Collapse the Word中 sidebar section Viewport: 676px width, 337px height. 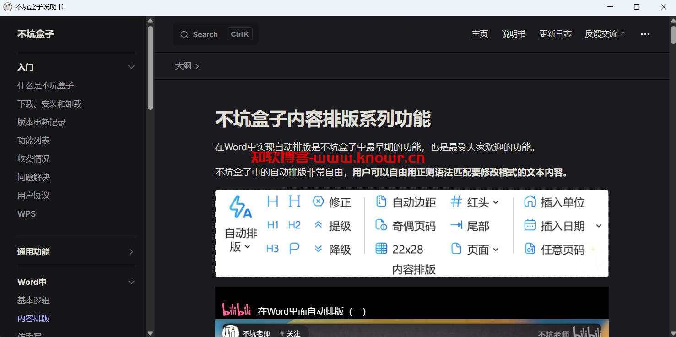(131, 282)
